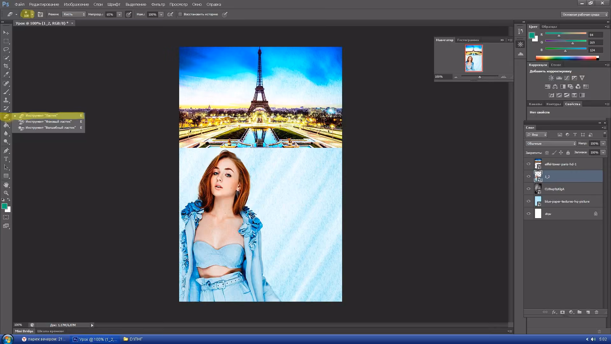
Task: Click the foreground color swatch in toolbox
Action: [x=4, y=206]
